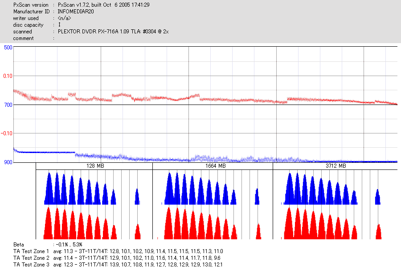Click the red 0.10 axis label
Screen dimensions: 401x270
pos(8,76)
